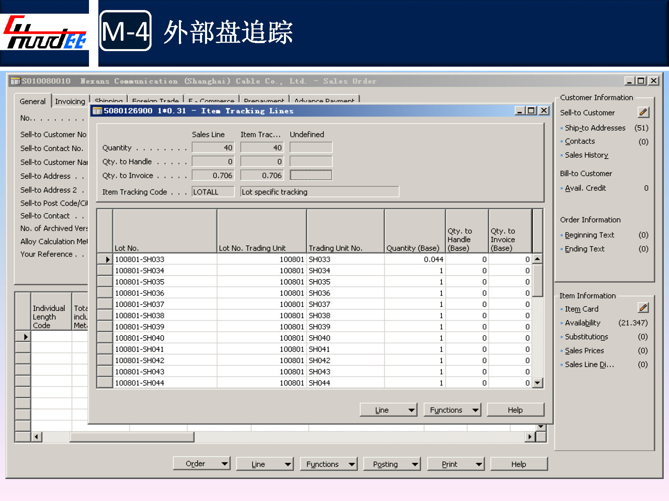Expand the Posting menu button
Viewport: 669px width, 501px height.
click(x=392, y=464)
